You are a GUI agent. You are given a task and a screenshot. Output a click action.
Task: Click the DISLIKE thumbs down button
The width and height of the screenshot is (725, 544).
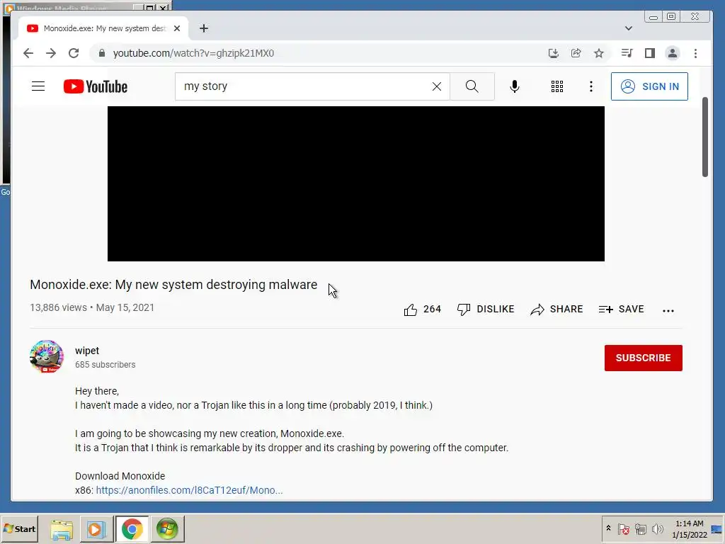pos(486,309)
